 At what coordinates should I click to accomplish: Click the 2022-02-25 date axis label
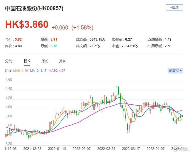click(x=106, y=149)
